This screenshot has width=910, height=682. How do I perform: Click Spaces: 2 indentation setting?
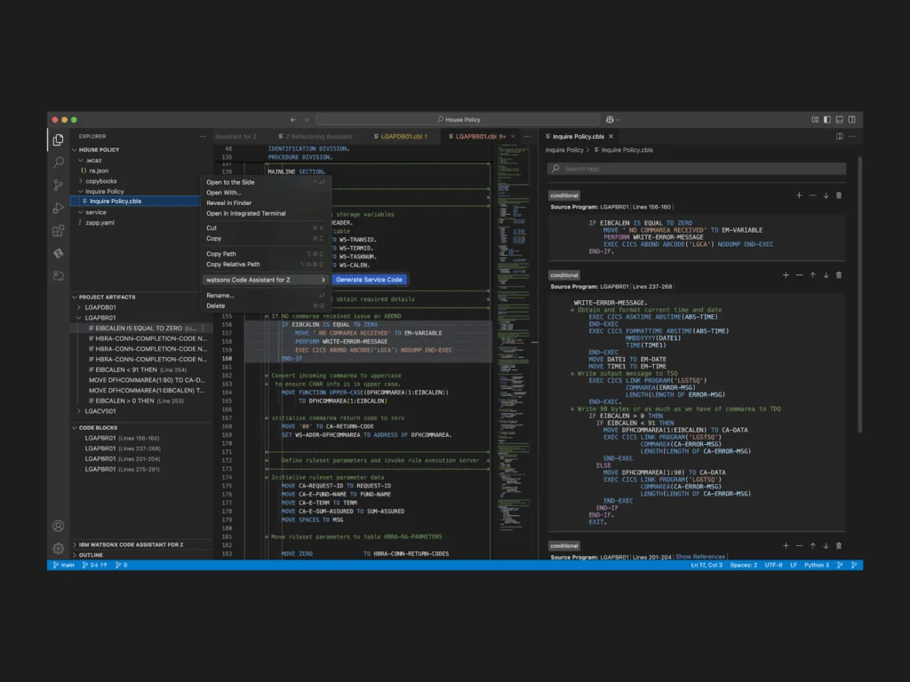744,565
